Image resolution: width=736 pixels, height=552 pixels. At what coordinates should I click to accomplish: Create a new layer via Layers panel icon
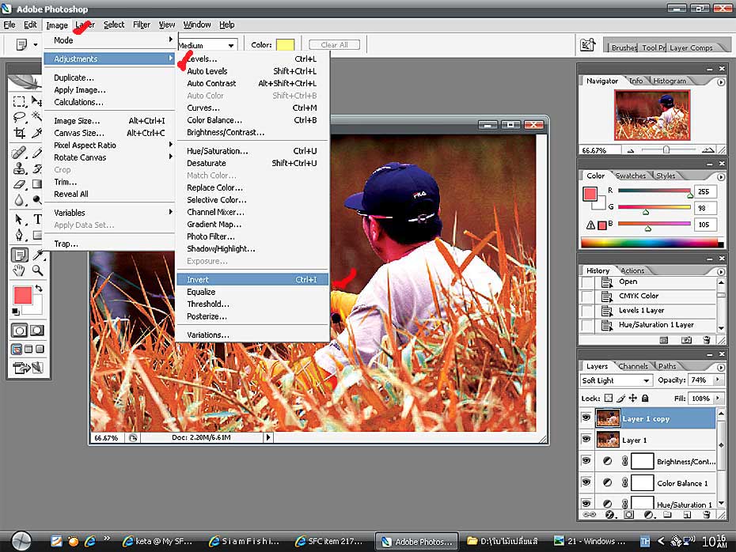point(687,515)
